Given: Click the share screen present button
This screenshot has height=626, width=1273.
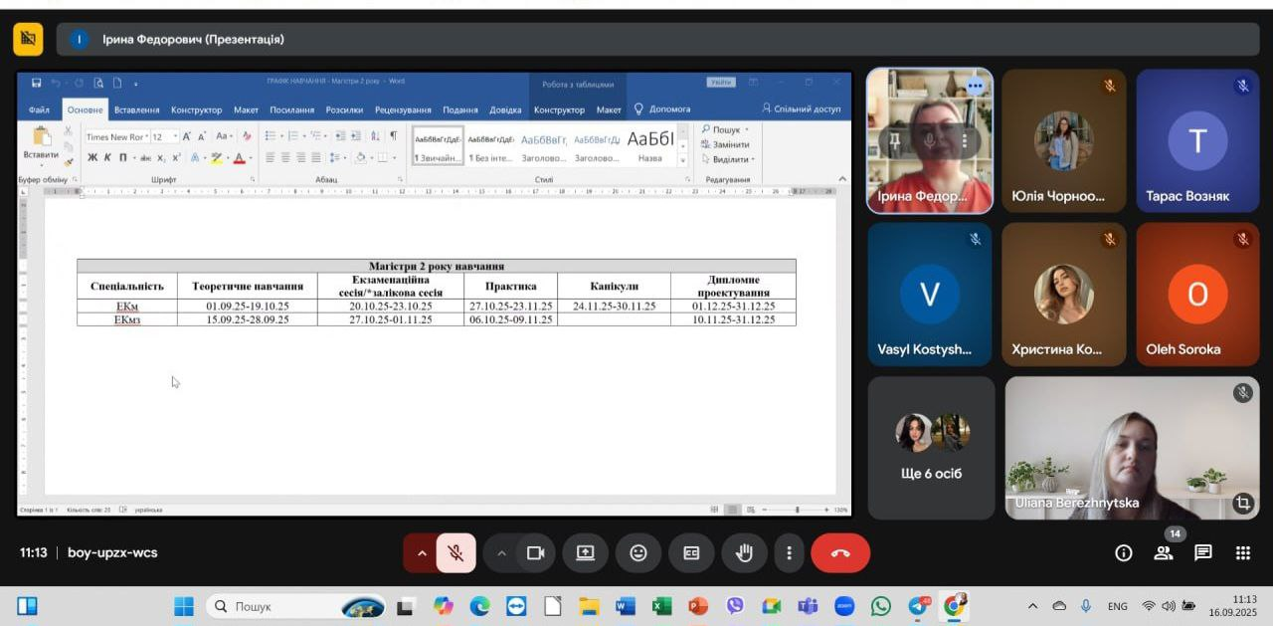Looking at the screenshot, I should pos(586,553).
